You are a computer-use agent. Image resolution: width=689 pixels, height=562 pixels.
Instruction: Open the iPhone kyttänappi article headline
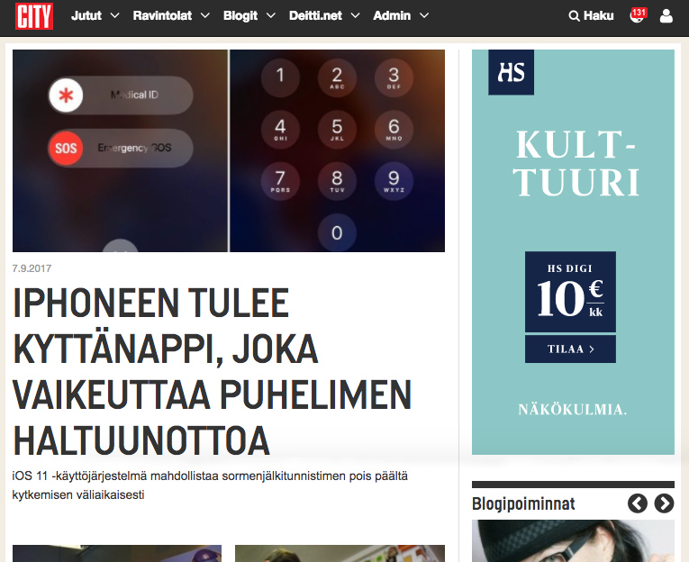[x=212, y=373]
